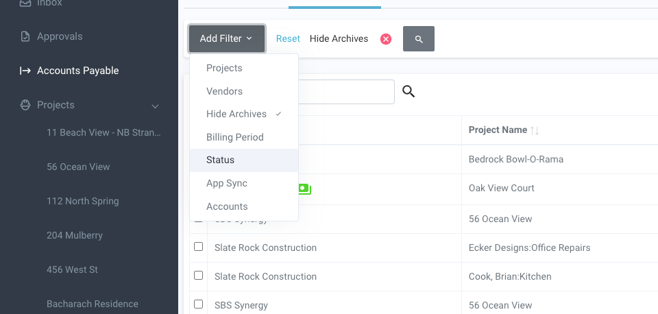Select checkbox for Cook, Brian:Kitchen row

click(x=199, y=276)
